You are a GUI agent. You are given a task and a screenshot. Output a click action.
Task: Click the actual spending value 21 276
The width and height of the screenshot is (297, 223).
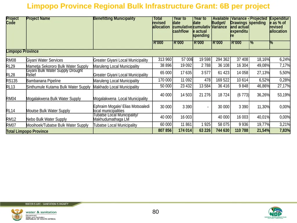click(205, 95)
